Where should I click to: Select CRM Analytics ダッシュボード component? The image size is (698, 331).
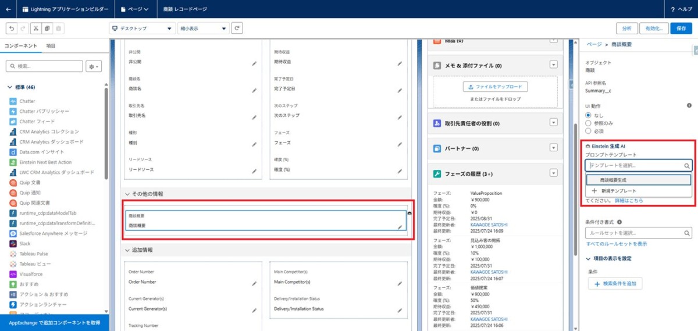pyautogui.click(x=47, y=142)
